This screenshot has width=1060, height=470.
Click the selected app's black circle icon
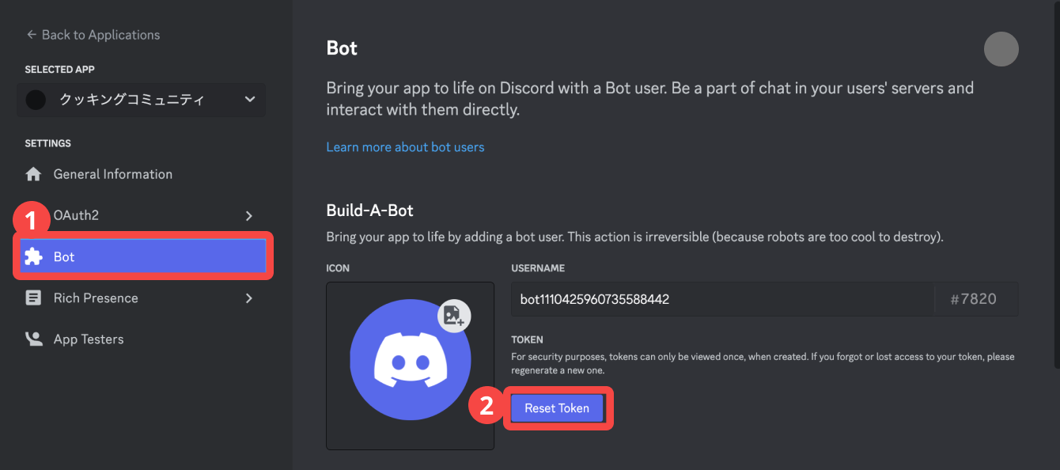(36, 100)
